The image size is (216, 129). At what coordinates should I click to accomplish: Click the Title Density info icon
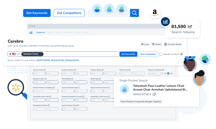[72, 79]
